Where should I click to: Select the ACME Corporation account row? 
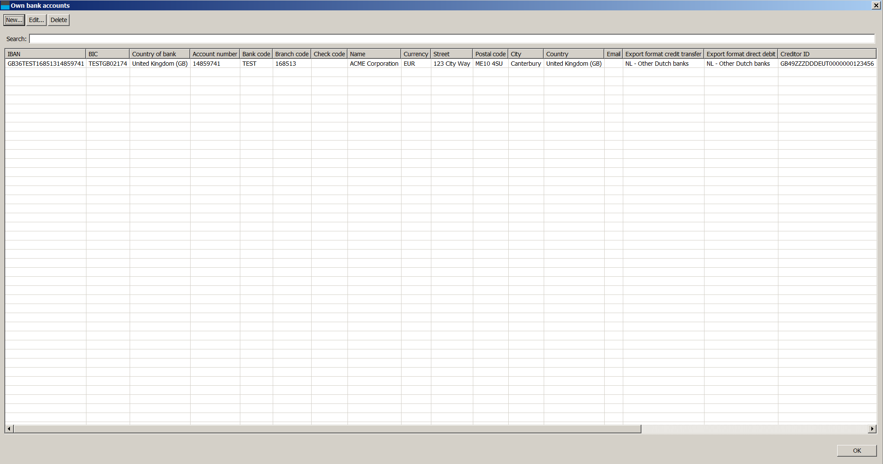(374, 64)
